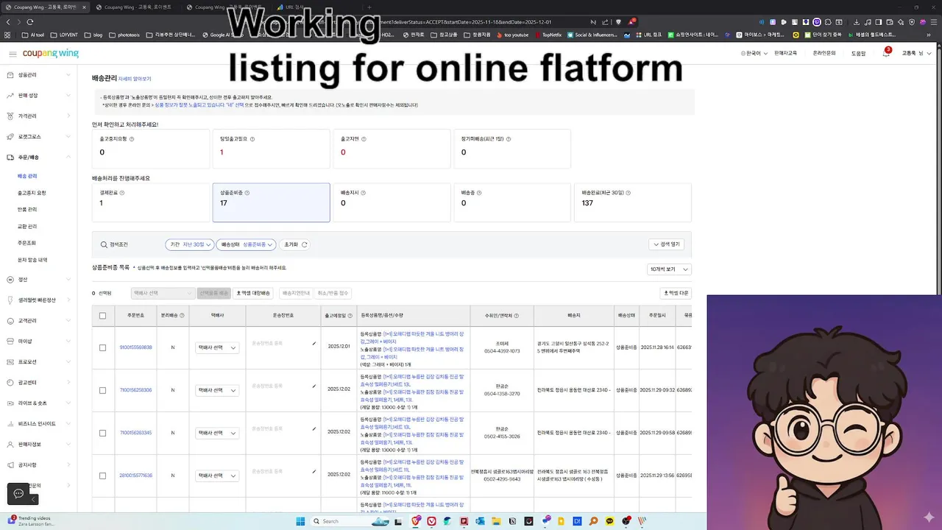Edit tracking number pencil for order 28100155771636
The image size is (942, 530).
point(314,471)
